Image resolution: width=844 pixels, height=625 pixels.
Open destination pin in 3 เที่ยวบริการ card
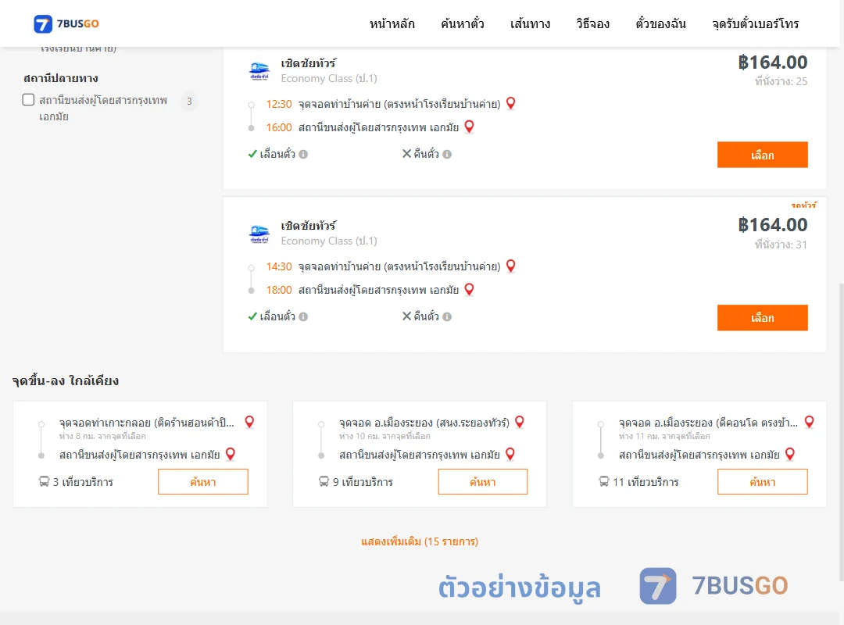(x=231, y=455)
